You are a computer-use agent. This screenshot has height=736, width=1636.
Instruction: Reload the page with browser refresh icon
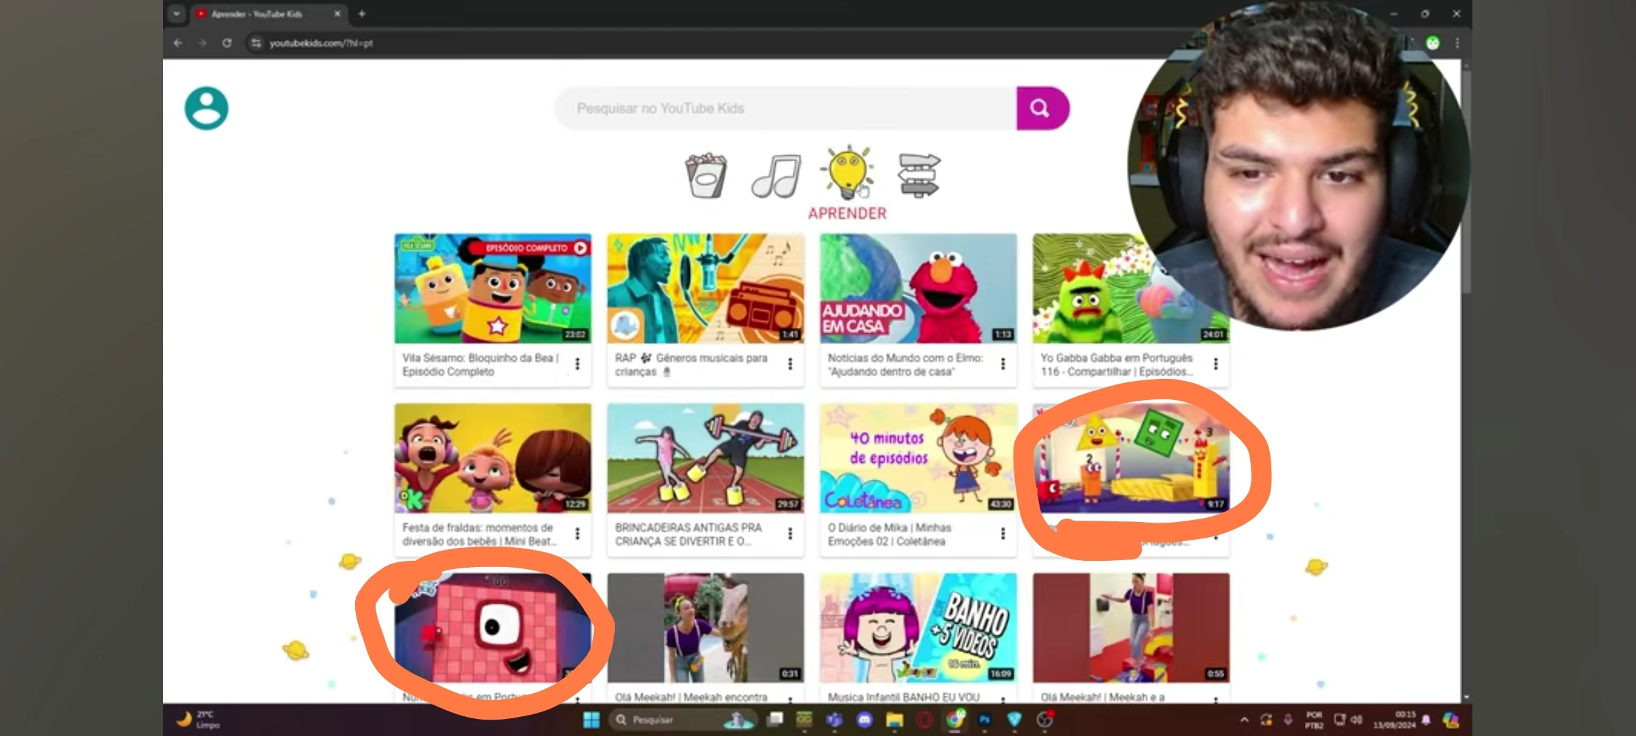[x=227, y=43]
